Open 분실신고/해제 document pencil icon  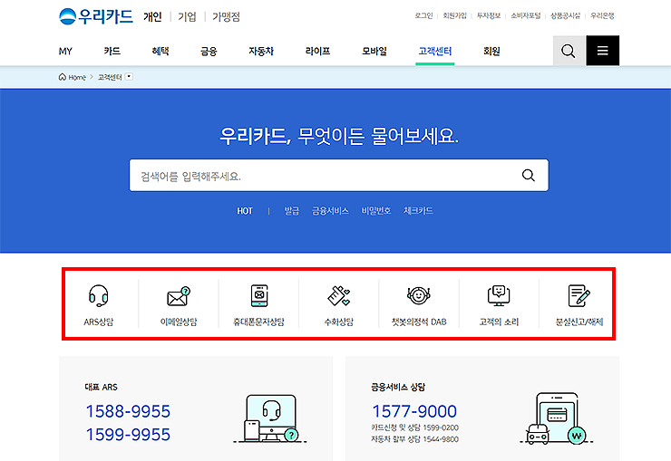click(x=579, y=295)
